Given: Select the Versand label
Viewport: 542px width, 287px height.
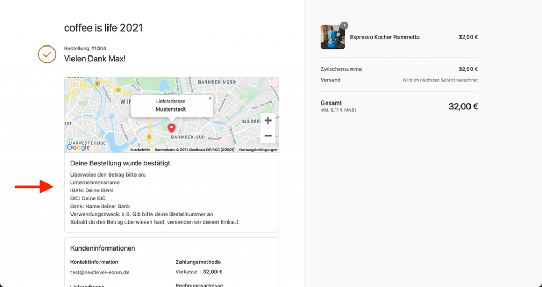Looking at the screenshot, I should (330, 80).
